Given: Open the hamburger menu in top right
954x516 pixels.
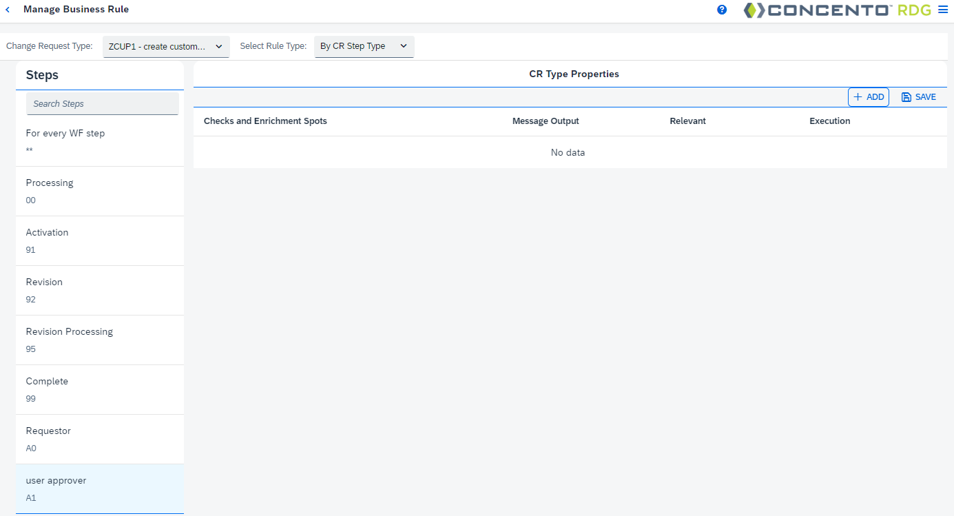Looking at the screenshot, I should tap(943, 9).
